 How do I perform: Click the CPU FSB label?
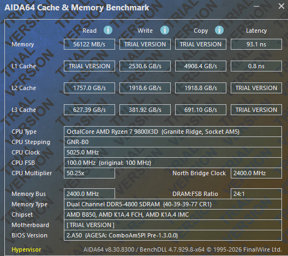tap(23, 163)
